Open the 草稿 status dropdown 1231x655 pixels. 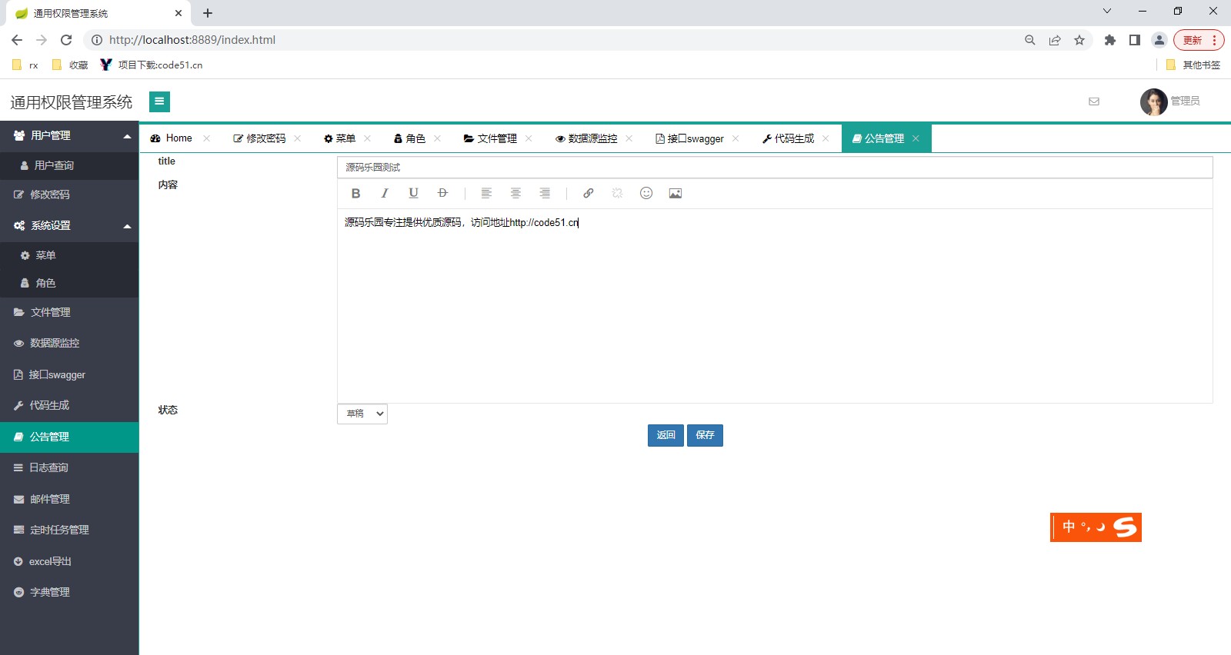click(362, 414)
